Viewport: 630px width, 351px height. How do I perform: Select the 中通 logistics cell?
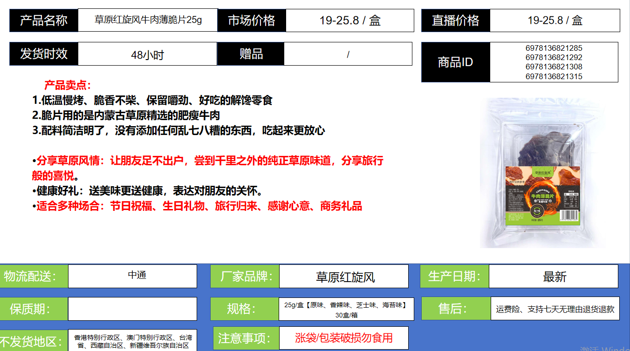click(132, 276)
